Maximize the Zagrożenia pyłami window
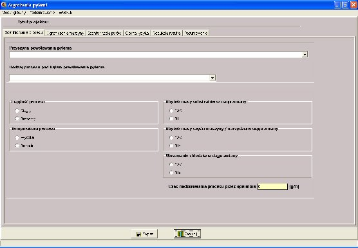 coord(345,5)
